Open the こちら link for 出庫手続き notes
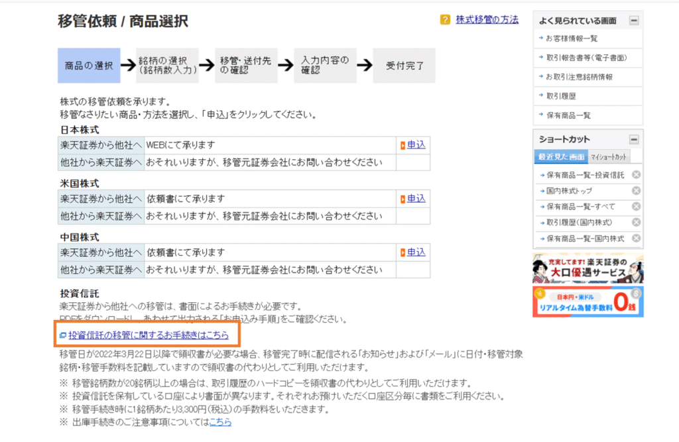Image resolution: width=679 pixels, height=442 pixels. tap(220, 422)
